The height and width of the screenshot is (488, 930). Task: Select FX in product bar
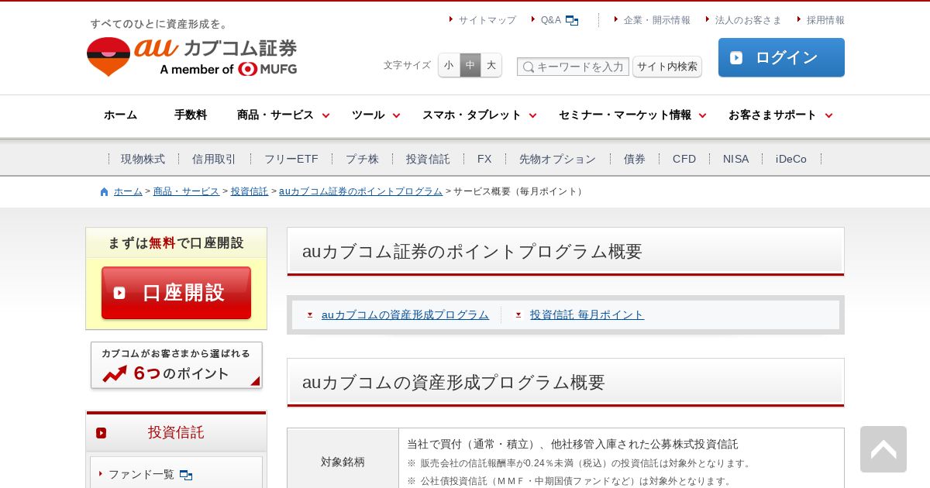coord(484,159)
